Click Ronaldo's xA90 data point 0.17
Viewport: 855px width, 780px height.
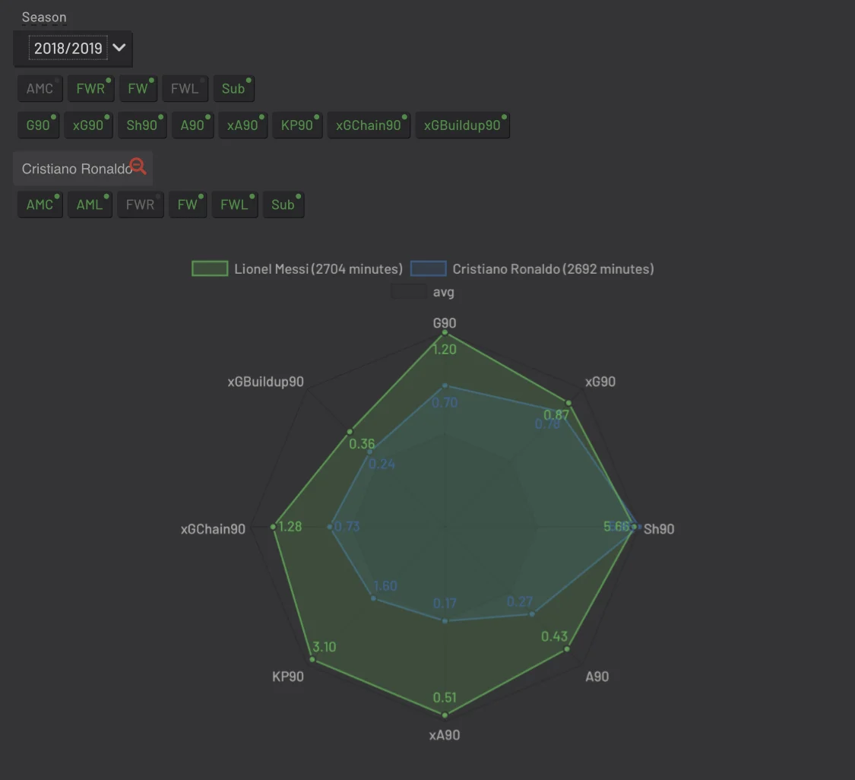(x=445, y=620)
